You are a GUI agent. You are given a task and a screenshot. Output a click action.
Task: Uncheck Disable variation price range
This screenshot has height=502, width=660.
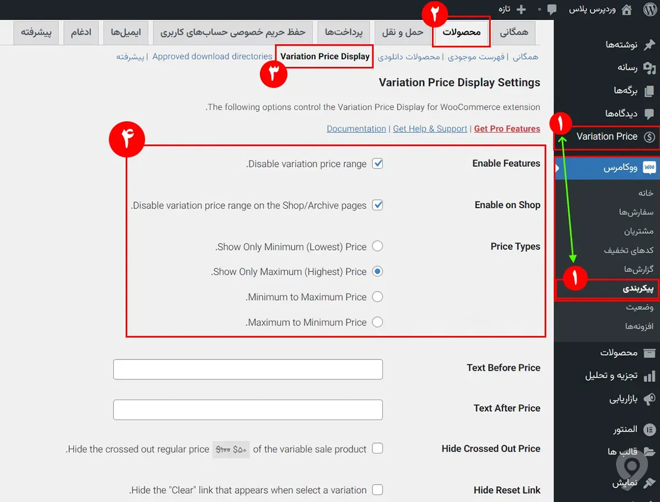pyautogui.click(x=377, y=163)
